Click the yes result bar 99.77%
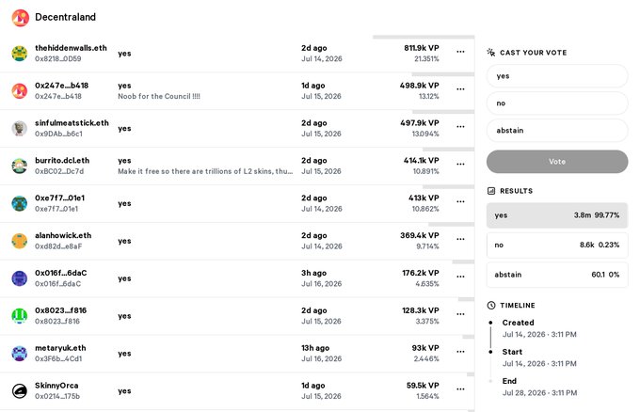Viewport: 640px width, 412px height. [557, 215]
